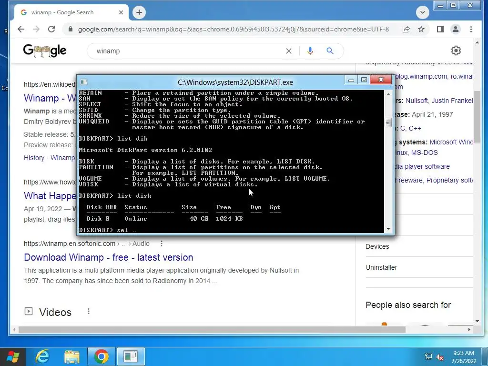This screenshot has width=488, height=366.
Task: Click the Nullsoft developer link
Action: pyautogui.click(x=417, y=101)
